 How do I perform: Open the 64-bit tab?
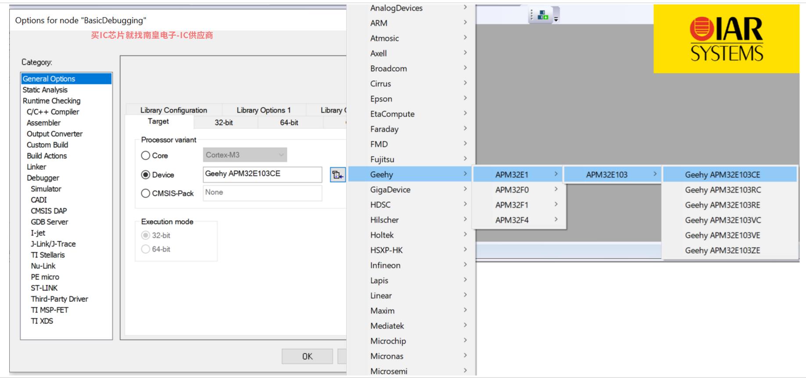(x=289, y=122)
